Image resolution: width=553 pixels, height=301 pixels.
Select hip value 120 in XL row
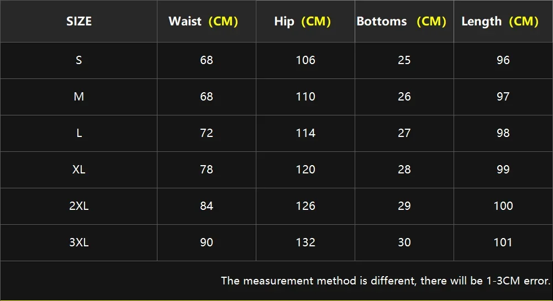306,170
